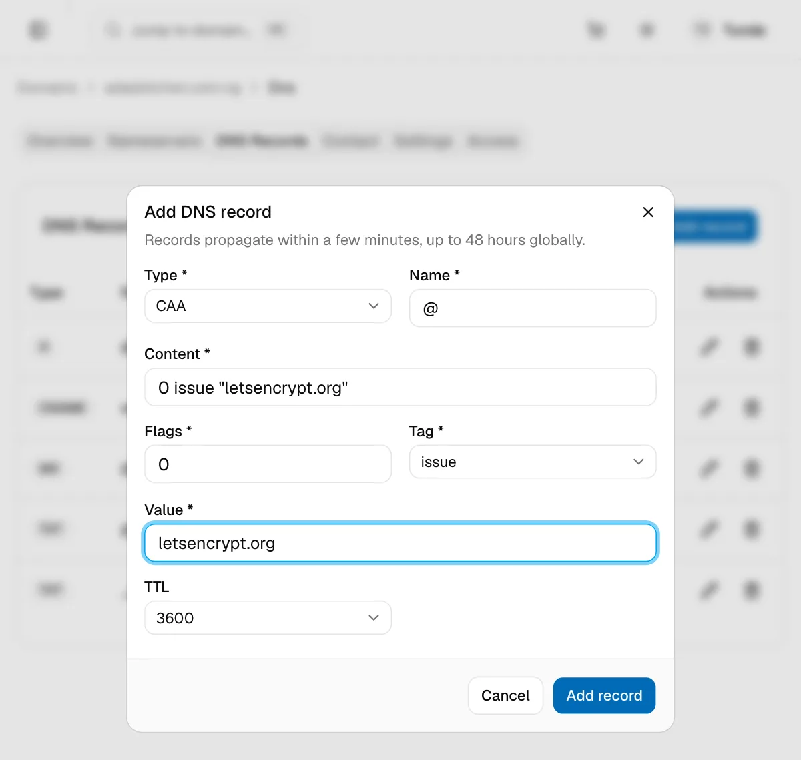Close the Add DNS record dialog
The image size is (801, 760).
647,212
